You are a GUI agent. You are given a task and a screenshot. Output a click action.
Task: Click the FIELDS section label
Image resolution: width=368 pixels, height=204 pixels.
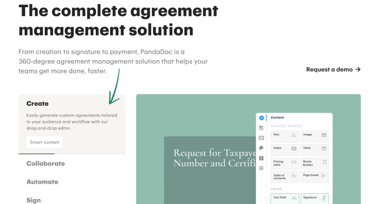[276, 189]
